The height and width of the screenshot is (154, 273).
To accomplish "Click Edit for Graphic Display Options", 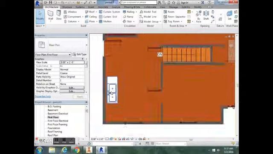I will (72, 91).
